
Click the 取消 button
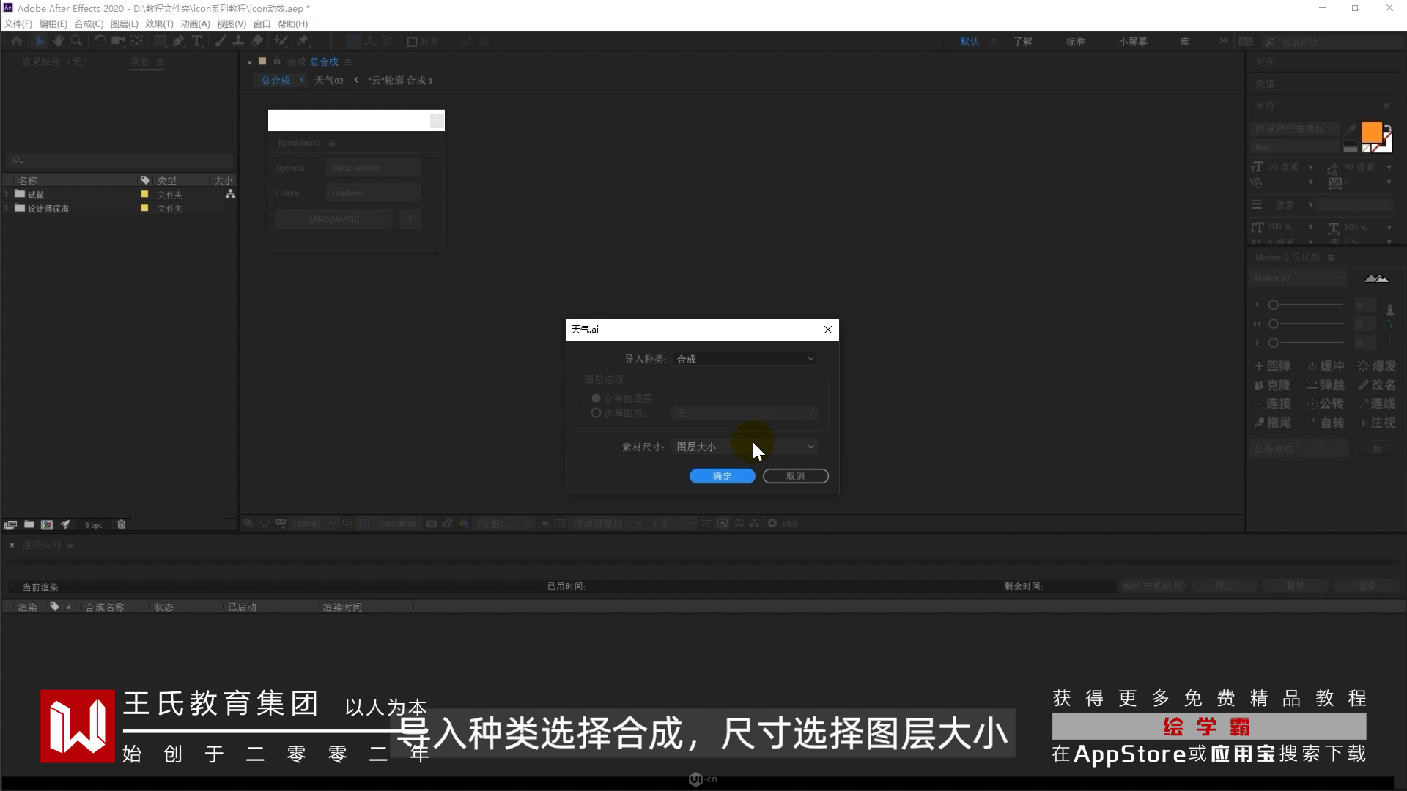[795, 476]
